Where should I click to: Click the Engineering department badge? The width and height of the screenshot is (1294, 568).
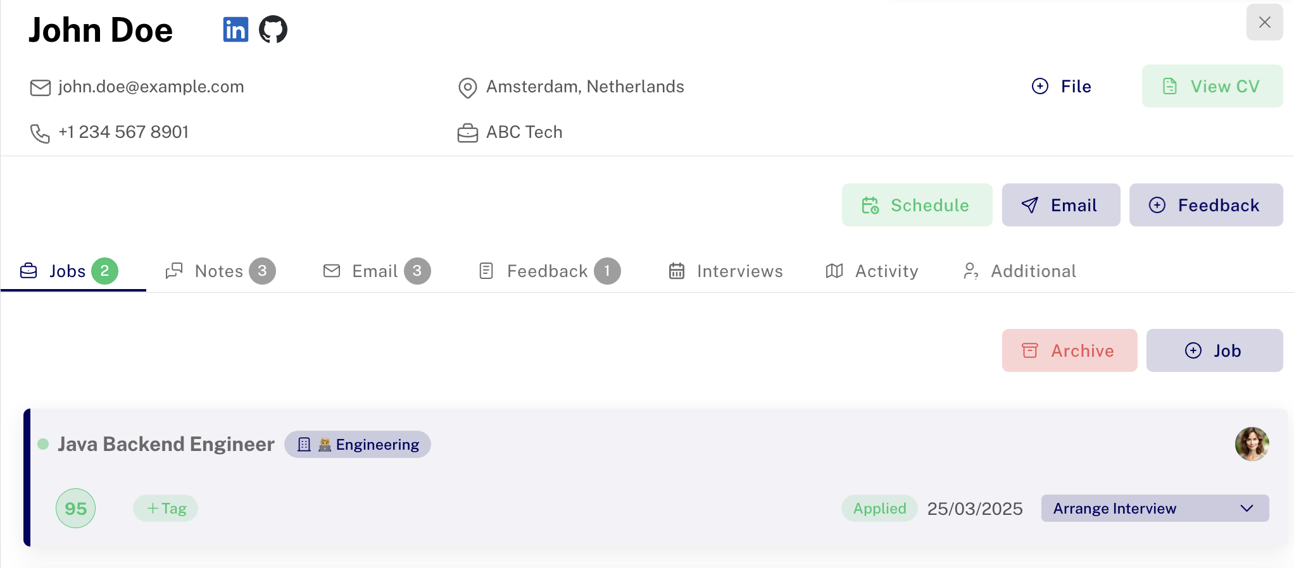point(358,445)
